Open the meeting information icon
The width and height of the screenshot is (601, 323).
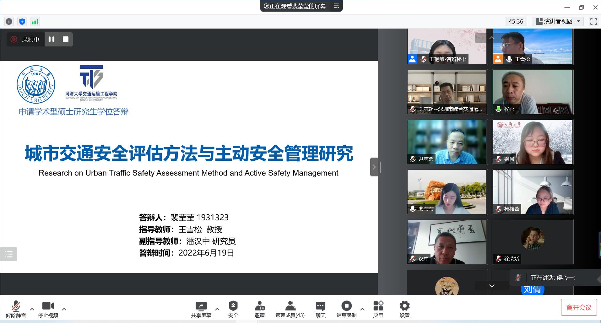coord(9,21)
